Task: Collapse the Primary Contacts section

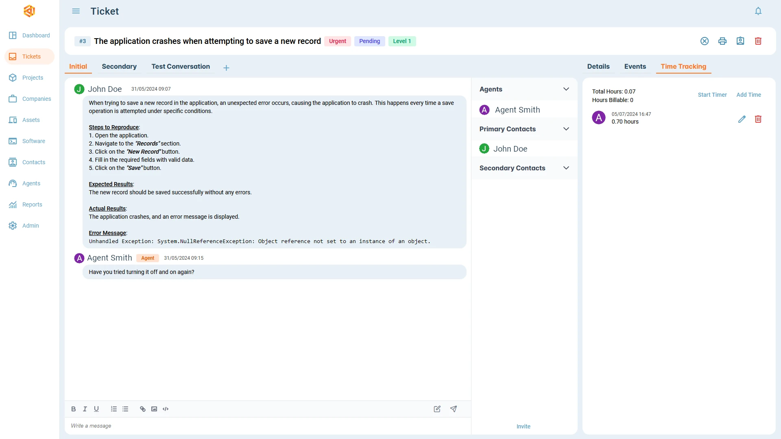Action: click(x=566, y=129)
